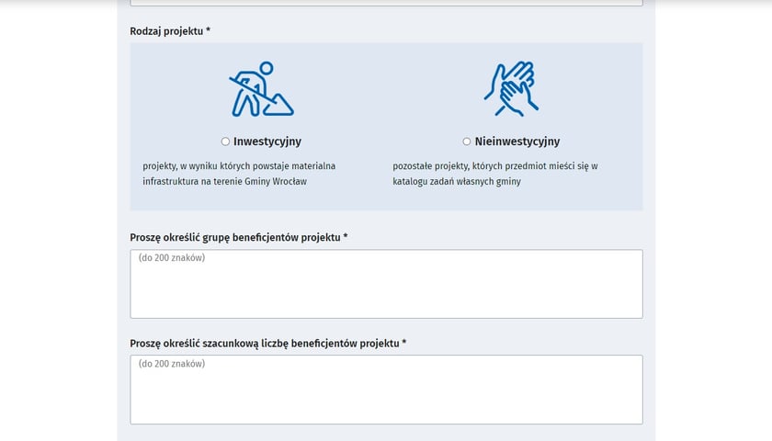Image resolution: width=772 pixels, height=441 pixels.
Task: Click the asterisk after 'liczbę beneficjentów projektu'
Action: 404,342
